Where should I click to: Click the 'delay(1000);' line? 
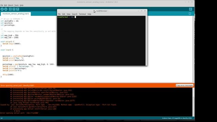(x=8, y=75)
